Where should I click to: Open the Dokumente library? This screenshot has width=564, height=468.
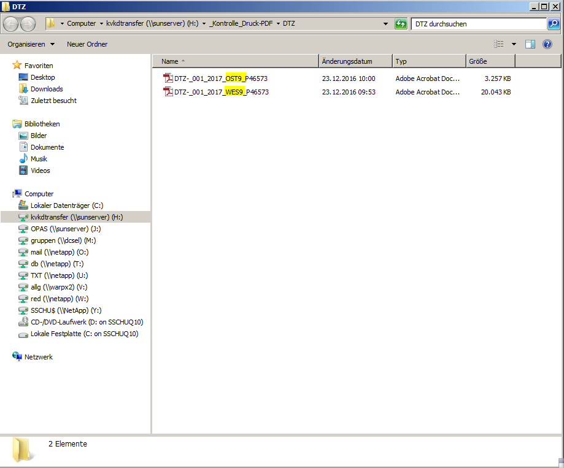pyautogui.click(x=47, y=147)
